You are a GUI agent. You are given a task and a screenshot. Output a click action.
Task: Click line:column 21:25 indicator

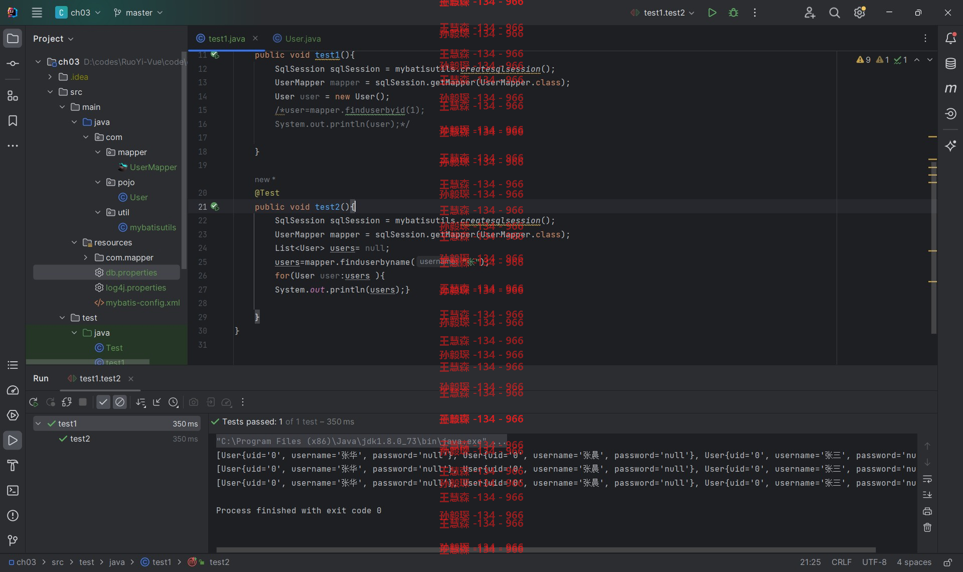point(810,562)
